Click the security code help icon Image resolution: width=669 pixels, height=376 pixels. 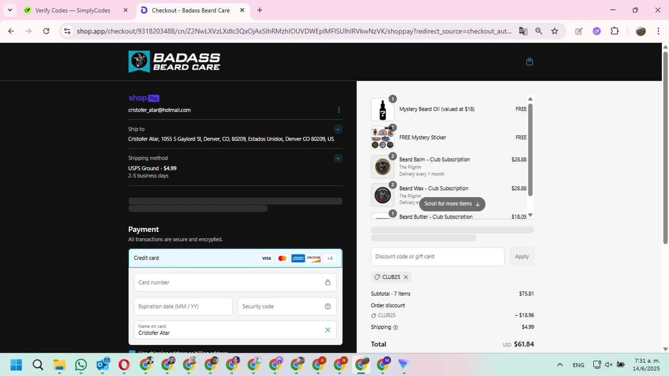328,306
